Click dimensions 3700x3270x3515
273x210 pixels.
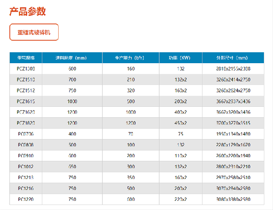[x=233, y=123]
